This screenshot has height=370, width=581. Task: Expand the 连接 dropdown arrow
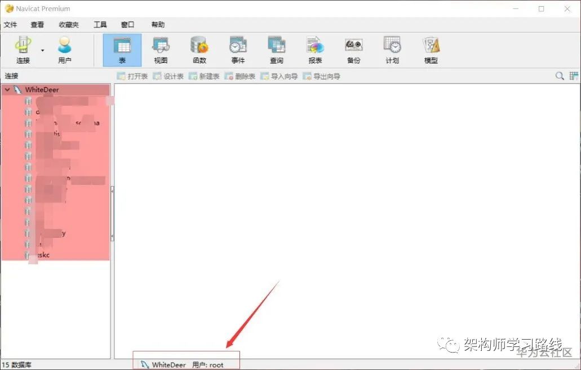(x=43, y=50)
